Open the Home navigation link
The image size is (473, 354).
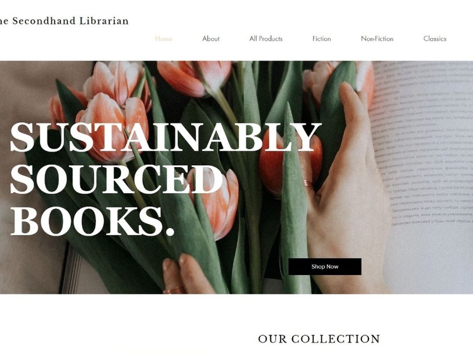pos(164,39)
